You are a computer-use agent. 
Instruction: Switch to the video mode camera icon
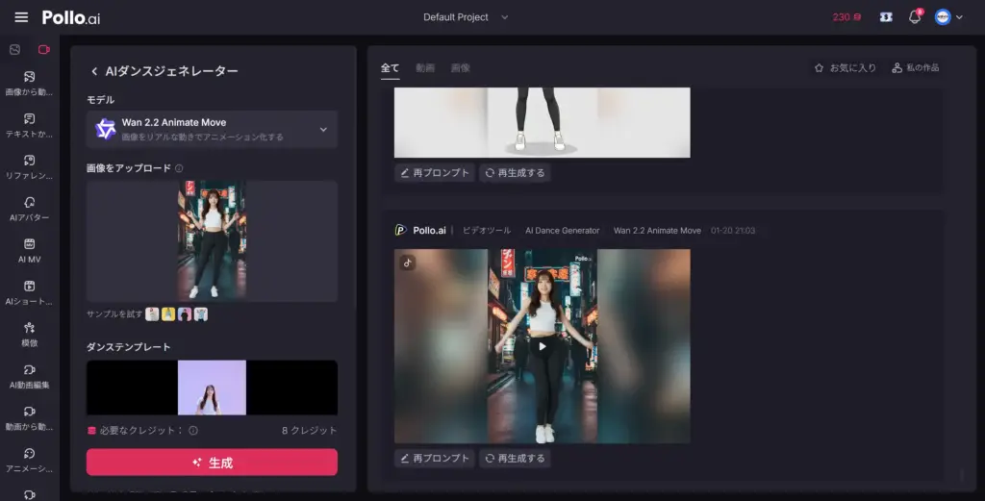[x=43, y=49]
